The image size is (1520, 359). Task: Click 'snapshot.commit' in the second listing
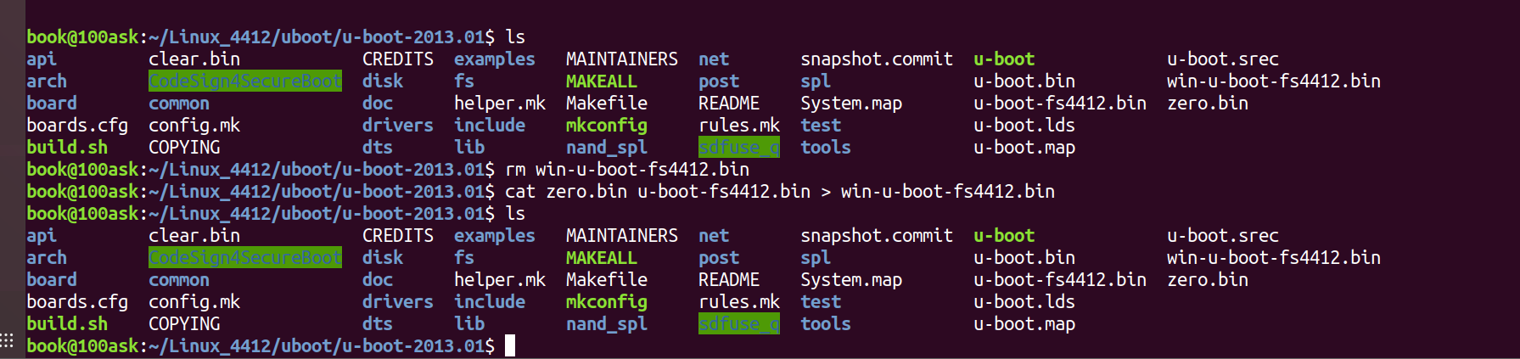click(877, 235)
